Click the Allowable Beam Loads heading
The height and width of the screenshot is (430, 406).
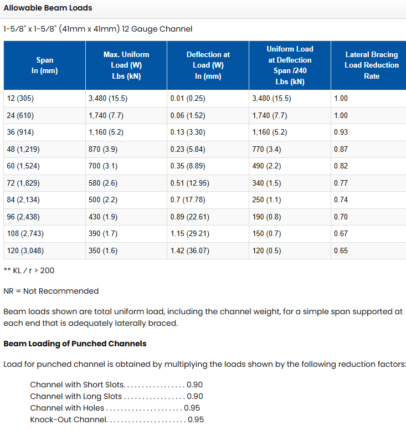coord(48,8)
